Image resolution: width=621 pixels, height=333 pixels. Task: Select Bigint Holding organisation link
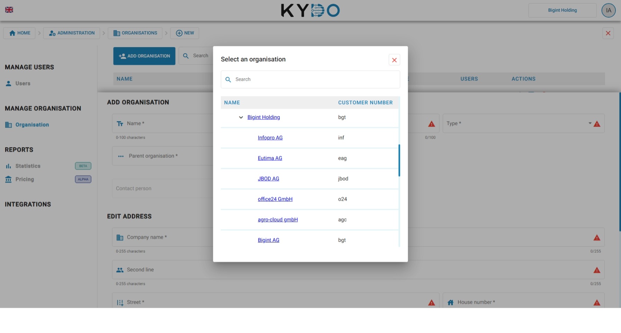263,117
